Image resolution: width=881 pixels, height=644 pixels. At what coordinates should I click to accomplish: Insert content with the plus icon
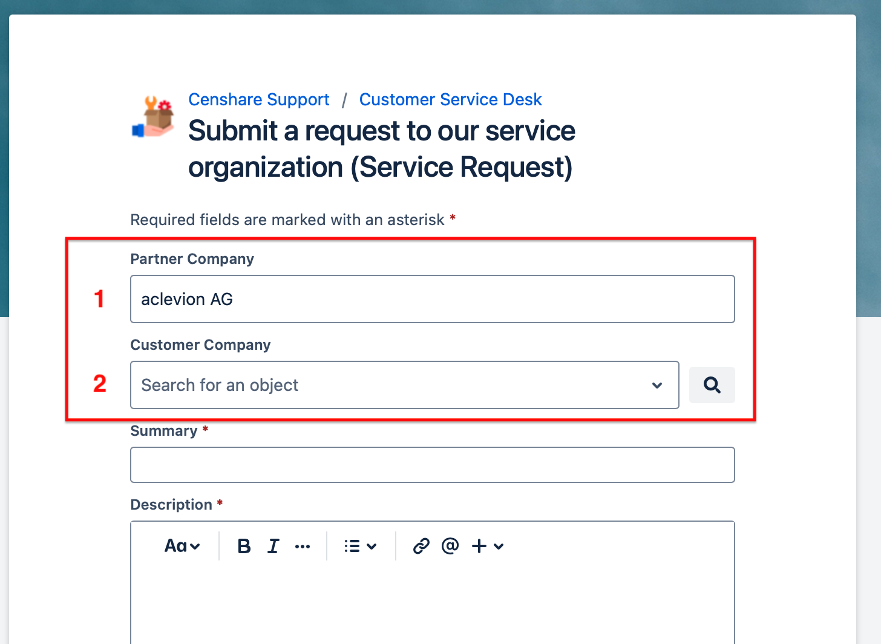[479, 545]
